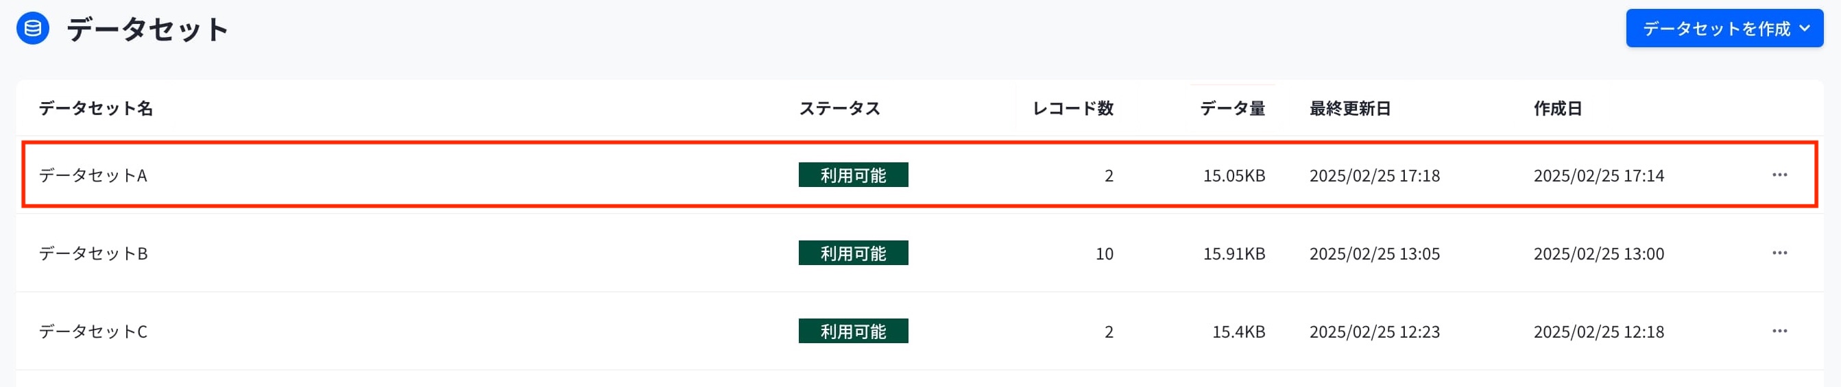
Task: Select the 15.91KB data size cell
Action: (x=1234, y=253)
